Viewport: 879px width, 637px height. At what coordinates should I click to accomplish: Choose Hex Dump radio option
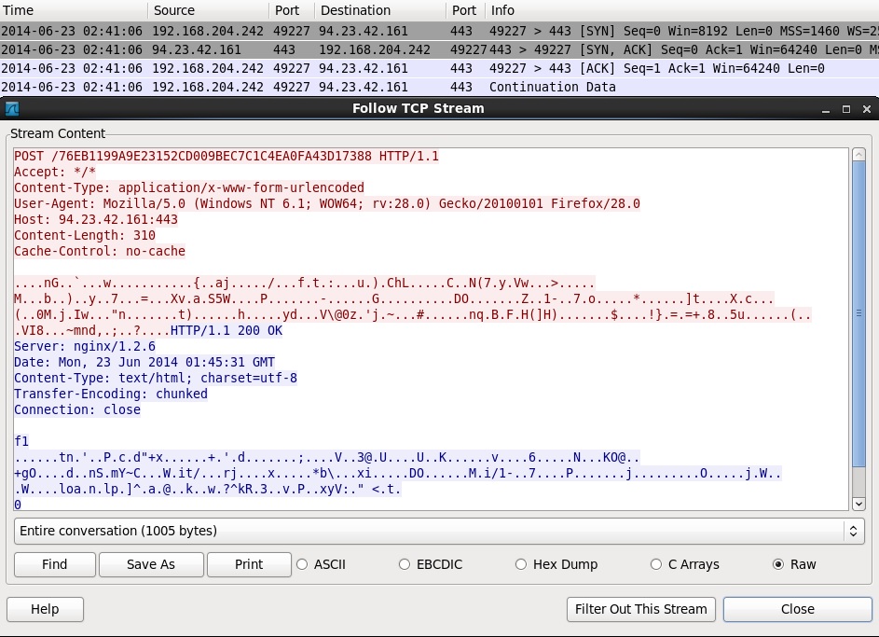point(521,564)
